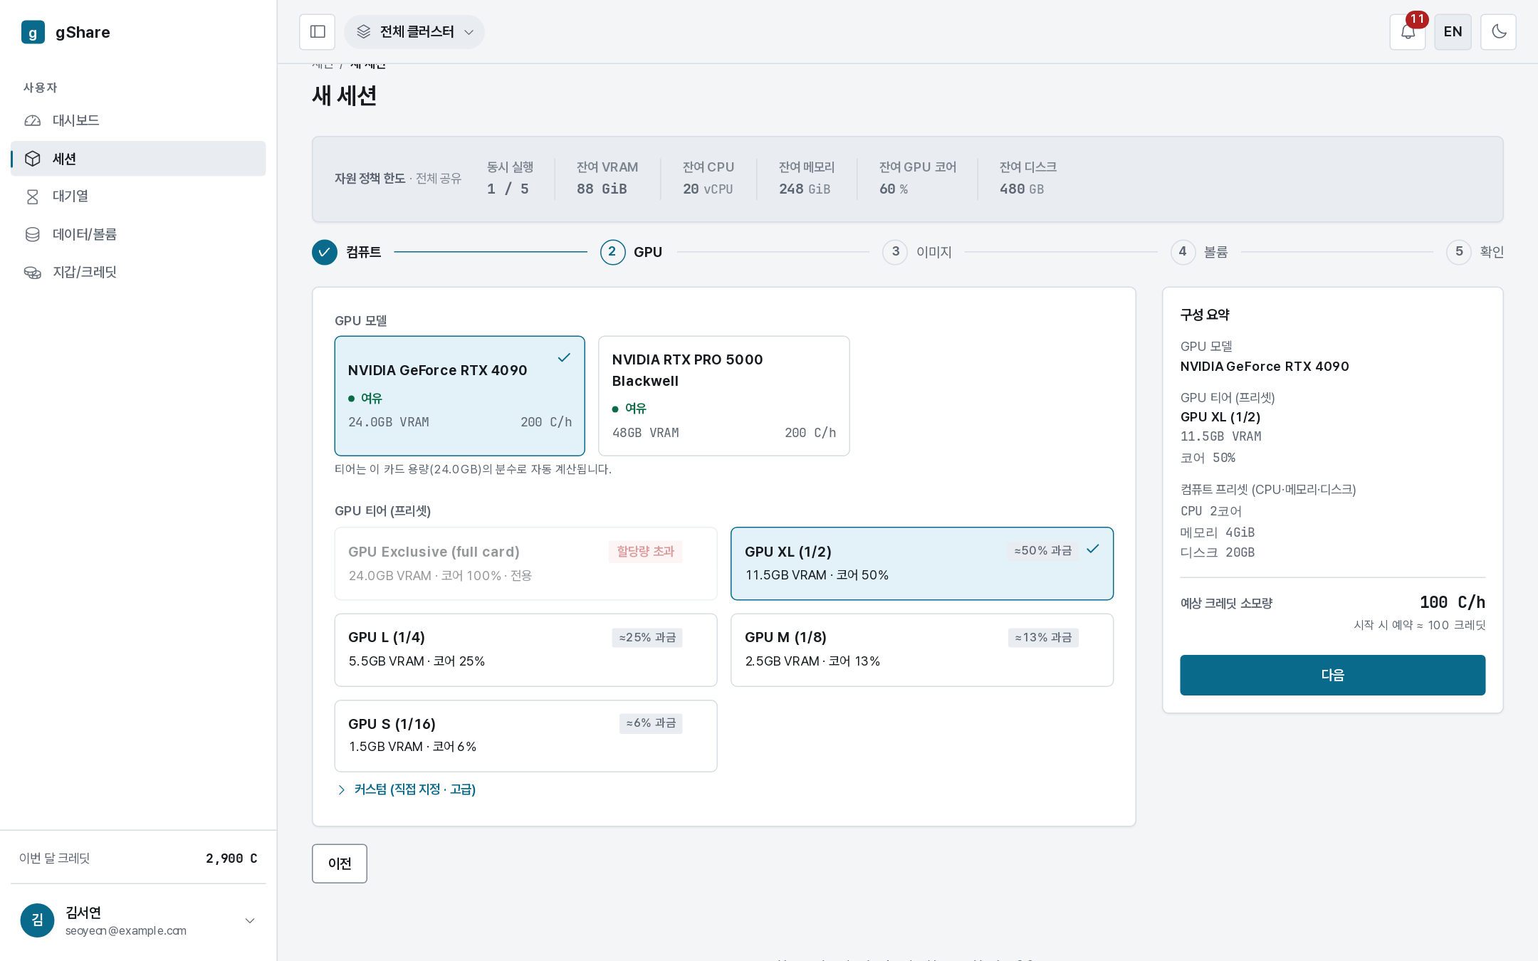Screen dimensions: 1538x961
Task: Open notifications bell with 11 badge
Action: click(x=1408, y=32)
